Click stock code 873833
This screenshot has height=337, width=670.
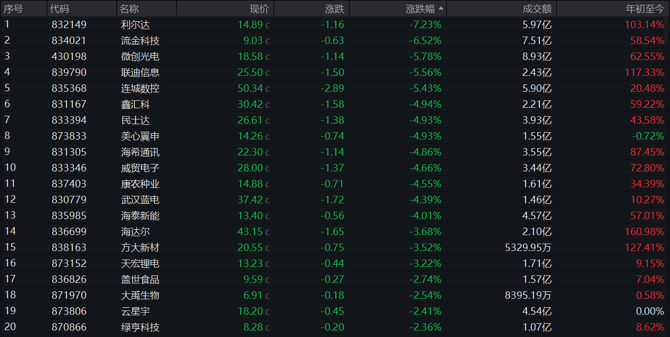[69, 136]
